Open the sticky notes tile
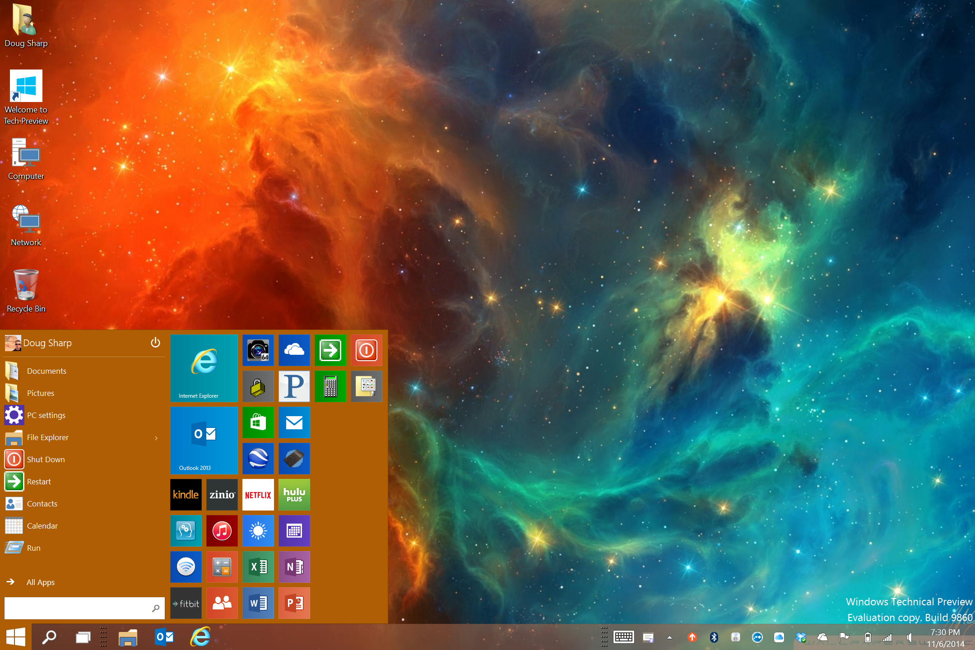 (367, 386)
